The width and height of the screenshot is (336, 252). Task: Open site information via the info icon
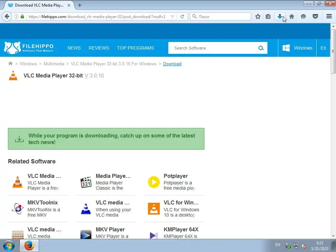[16, 16]
